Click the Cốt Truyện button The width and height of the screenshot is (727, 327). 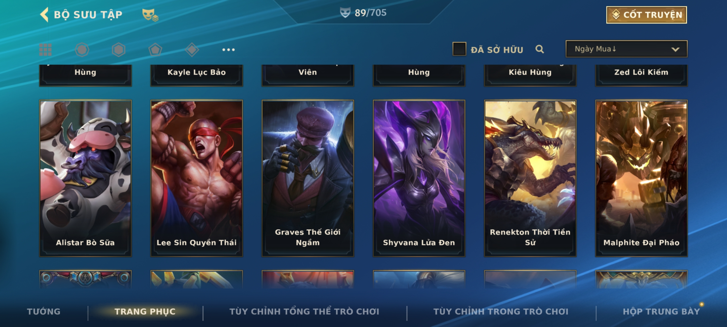[x=646, y=15]
